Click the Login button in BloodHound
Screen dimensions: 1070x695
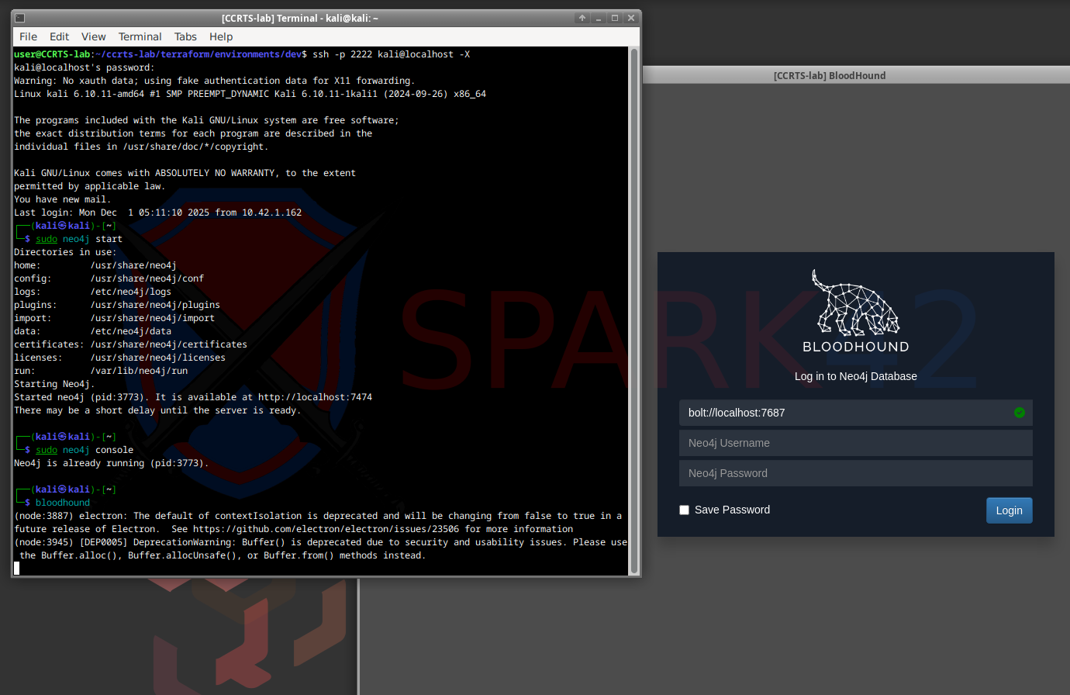1009,510
